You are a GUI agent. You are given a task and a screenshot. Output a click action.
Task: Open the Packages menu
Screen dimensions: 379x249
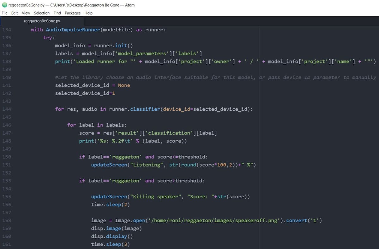click(x=73, y=13)
